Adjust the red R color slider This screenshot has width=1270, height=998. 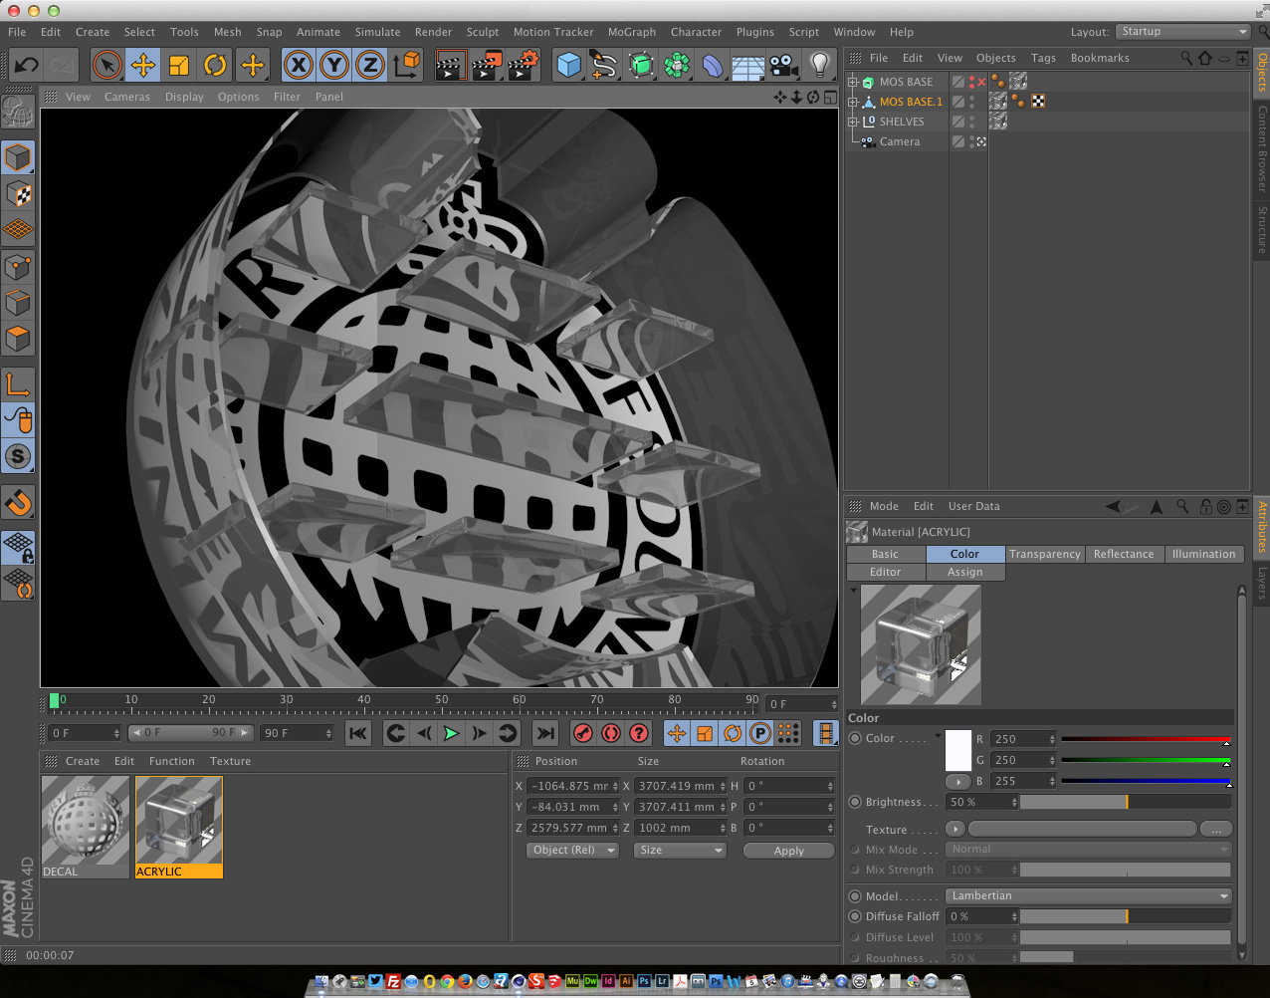click(1146, 739)
